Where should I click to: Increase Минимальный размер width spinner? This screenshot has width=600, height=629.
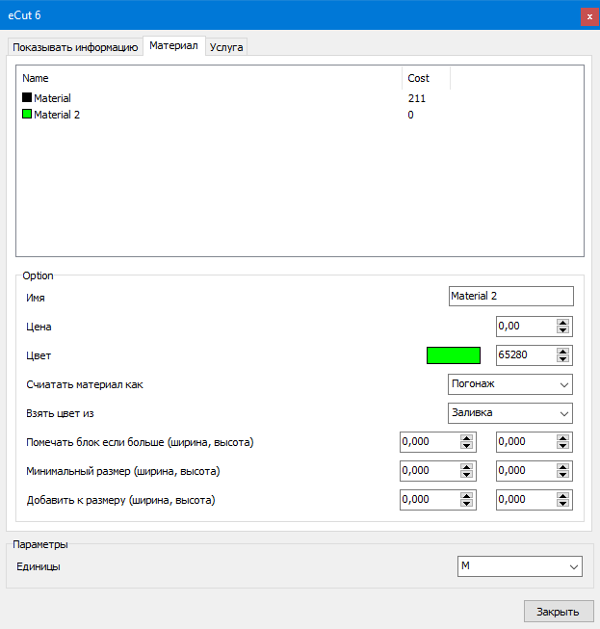(x=467, y=467)
